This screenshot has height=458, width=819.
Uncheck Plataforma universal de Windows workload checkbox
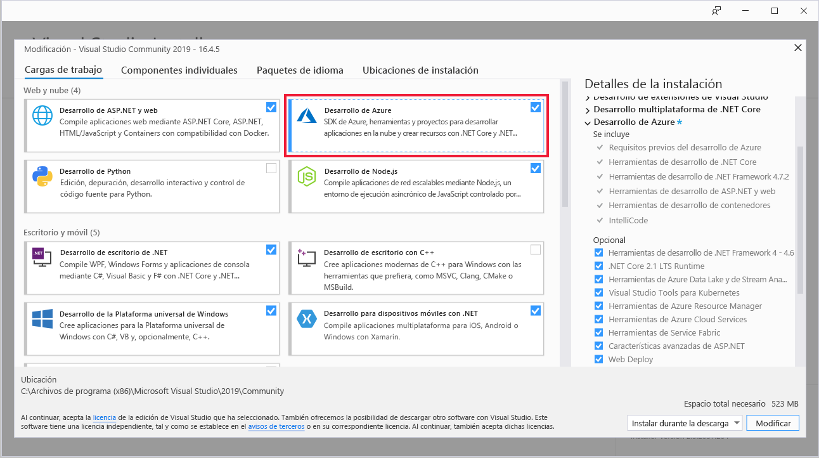click(271, 310)
